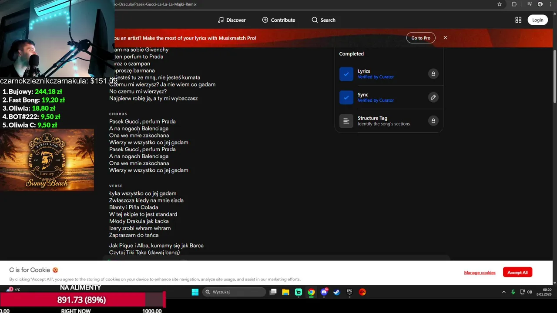
Task: Click top donor entry 'Bujowy: 244,18 zł'
Action: [x=32, y=92]
